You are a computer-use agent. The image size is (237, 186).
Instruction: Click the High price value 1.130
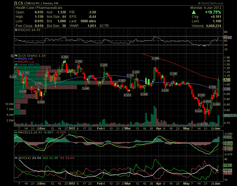pos(39,17)
